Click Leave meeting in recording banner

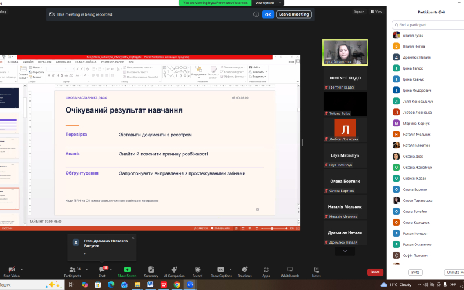pyautogui.click(x=294, y=14)
